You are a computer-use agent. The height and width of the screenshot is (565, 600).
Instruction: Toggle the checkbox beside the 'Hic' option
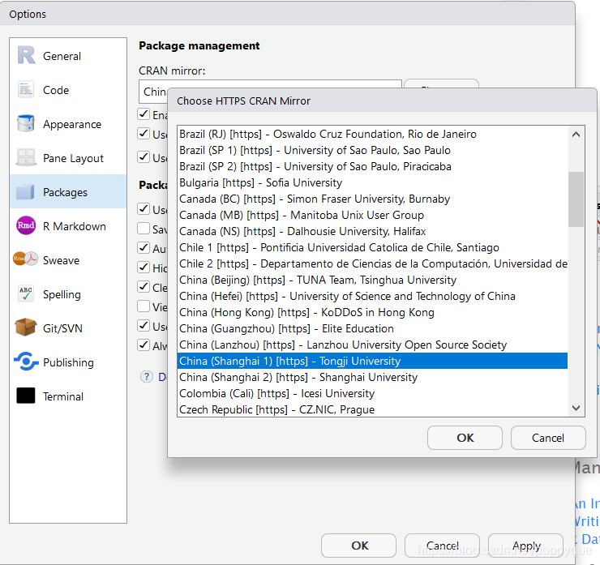(144, 267)
